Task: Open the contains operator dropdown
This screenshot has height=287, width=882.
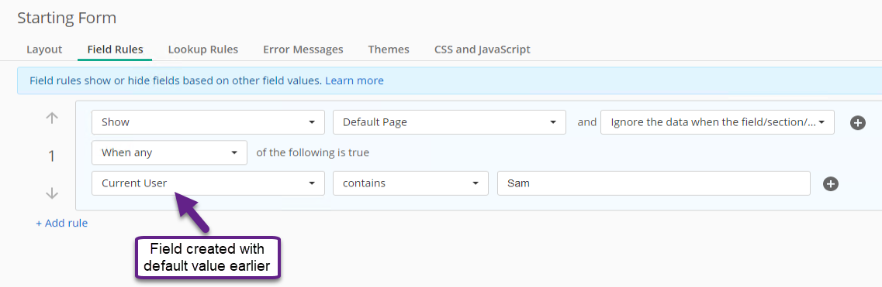Action: click(x=410, y=183)
